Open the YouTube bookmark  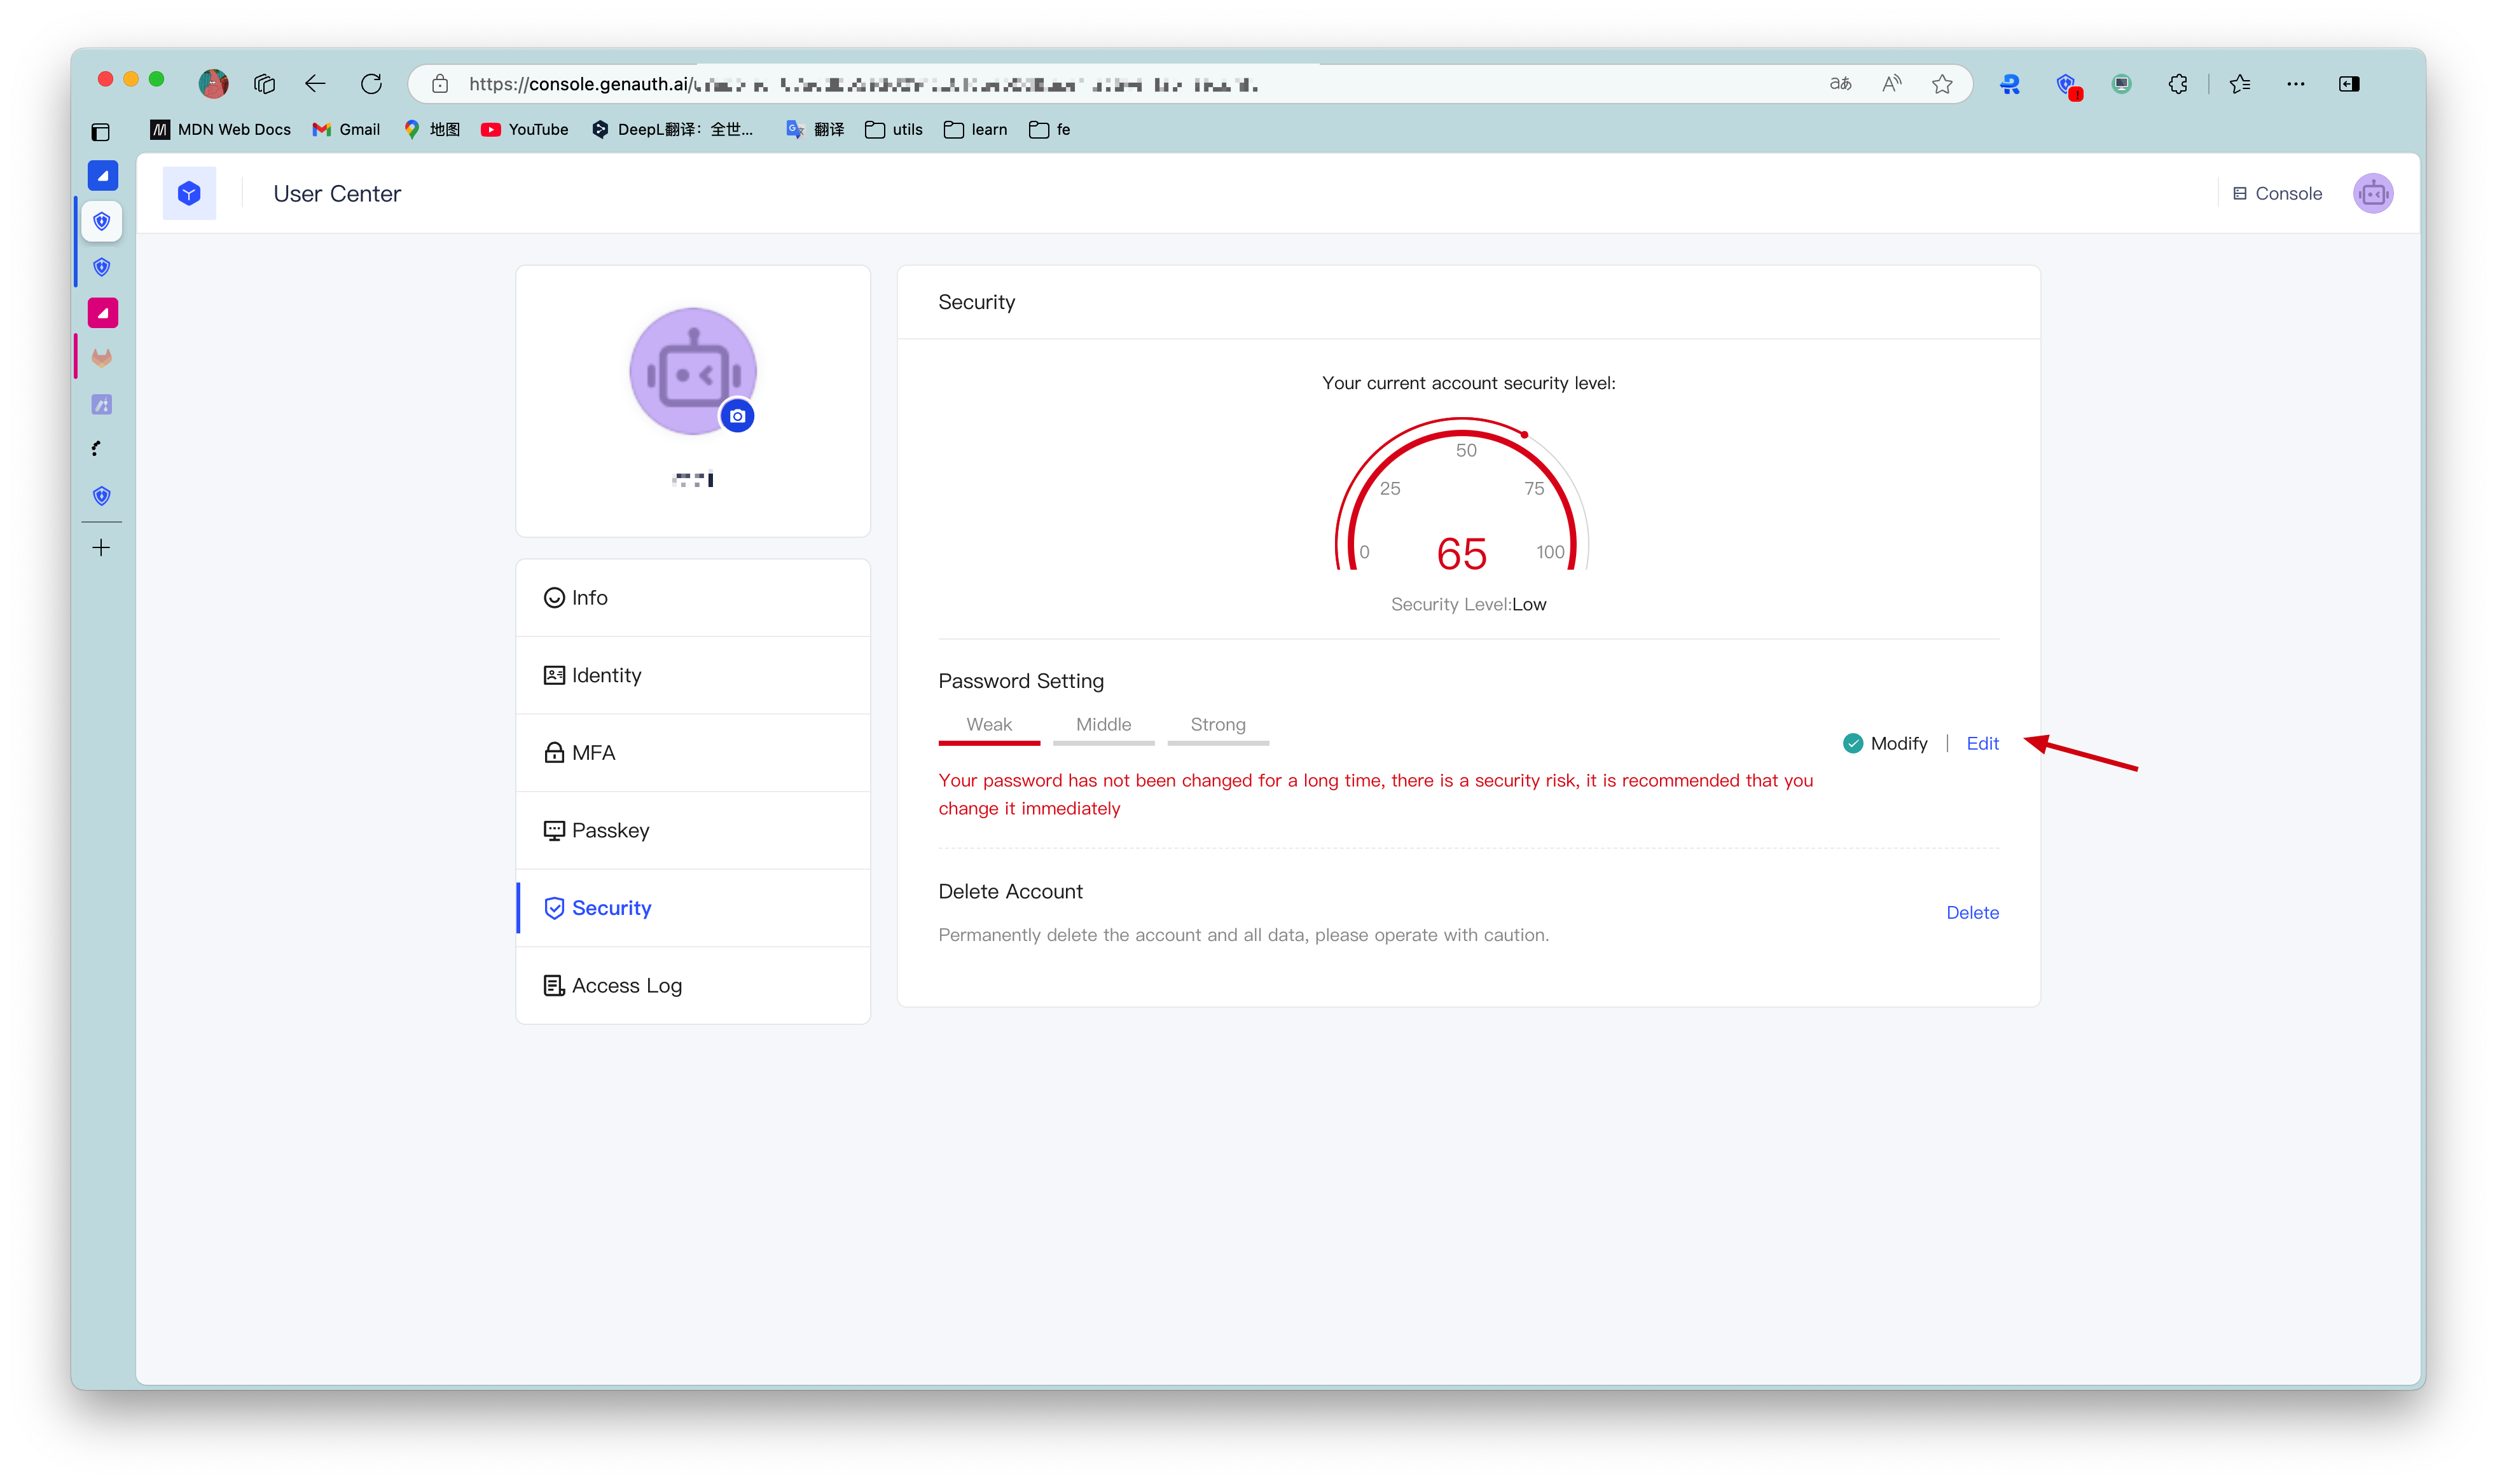tap(524, 130)
